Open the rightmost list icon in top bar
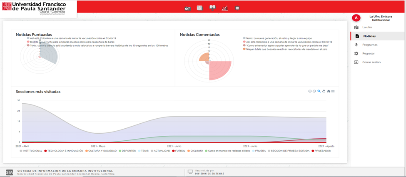 point(237,8)
